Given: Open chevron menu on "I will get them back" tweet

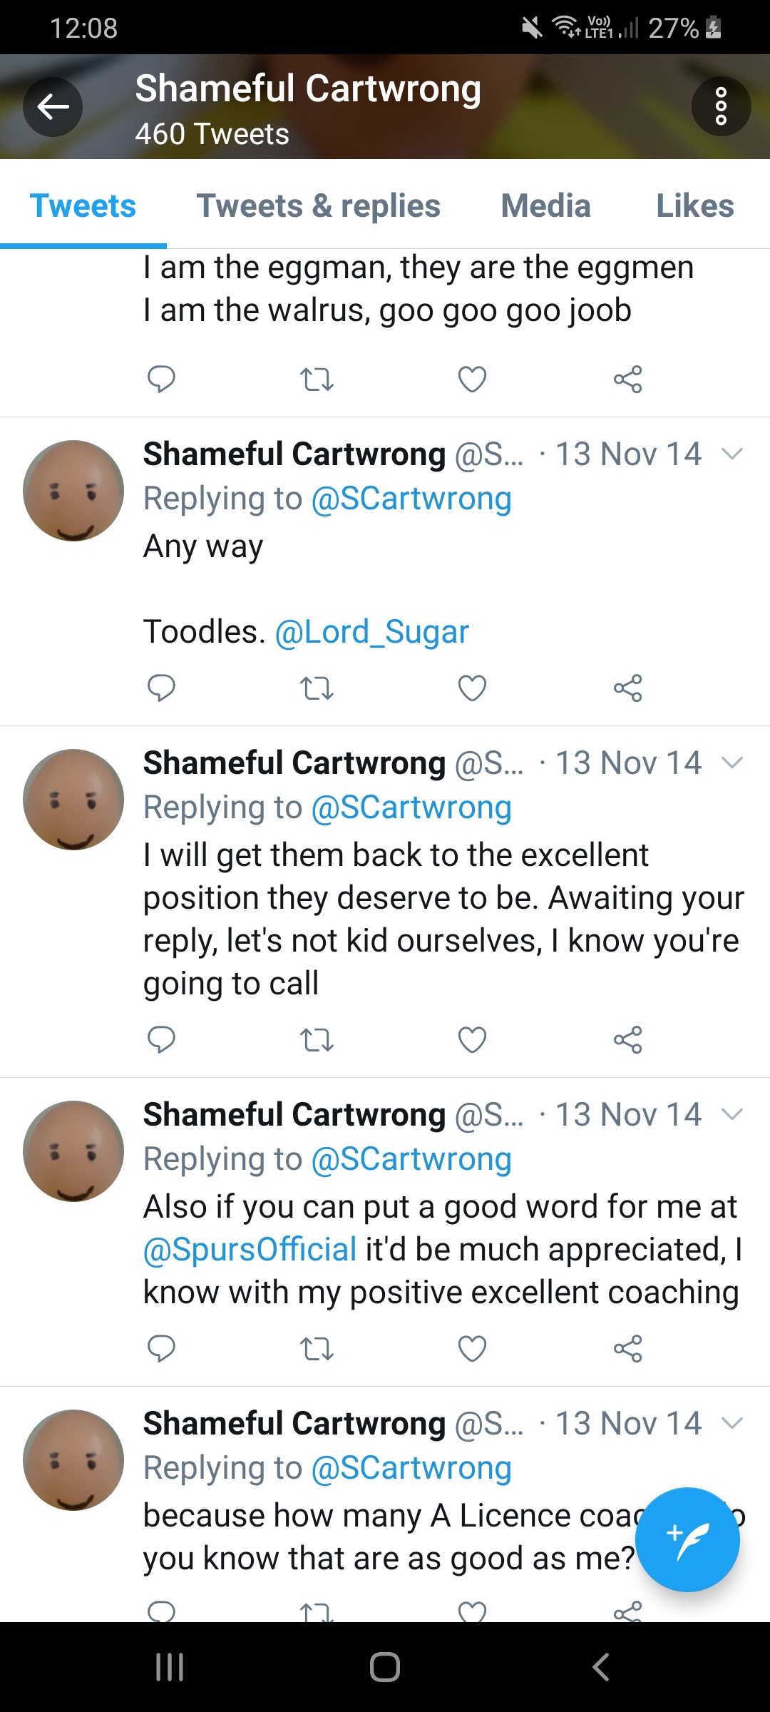Looking at the screenshot, I should point(732,763).
